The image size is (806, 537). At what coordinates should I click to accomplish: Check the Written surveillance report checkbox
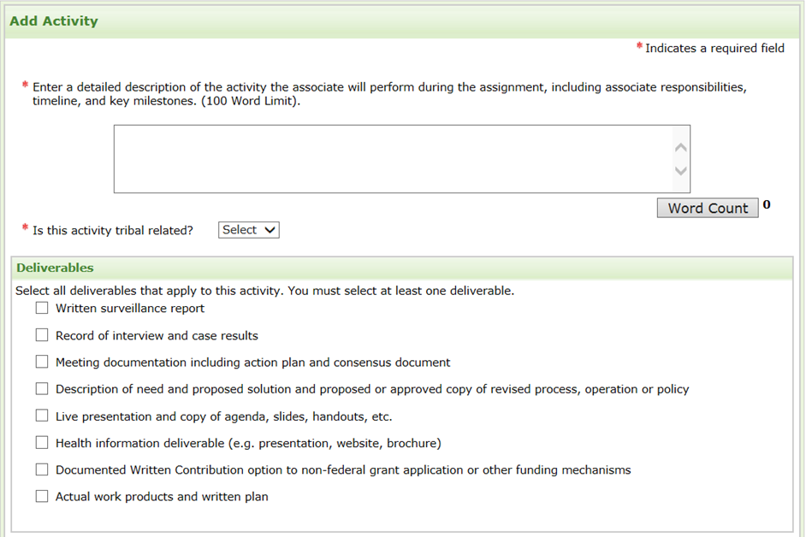(x=42, y=309)
